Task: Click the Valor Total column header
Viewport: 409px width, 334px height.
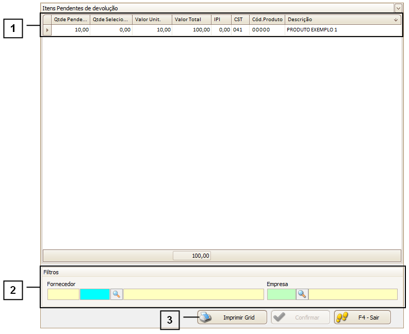Action: (191, 20)
